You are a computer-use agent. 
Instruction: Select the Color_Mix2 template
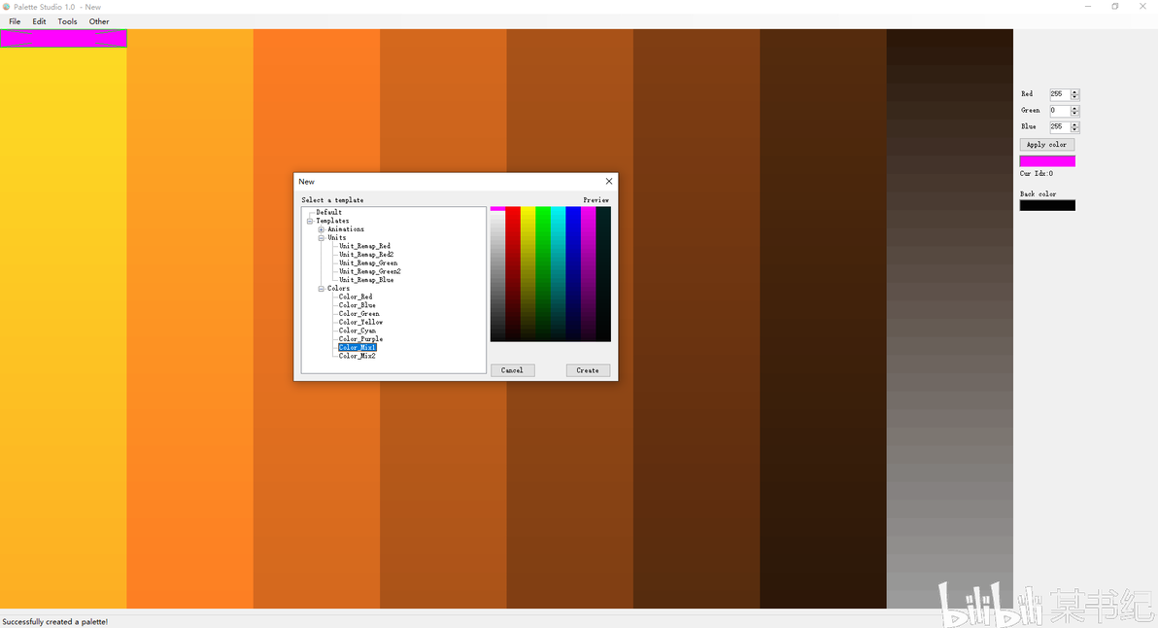click(x=358, y=356)
